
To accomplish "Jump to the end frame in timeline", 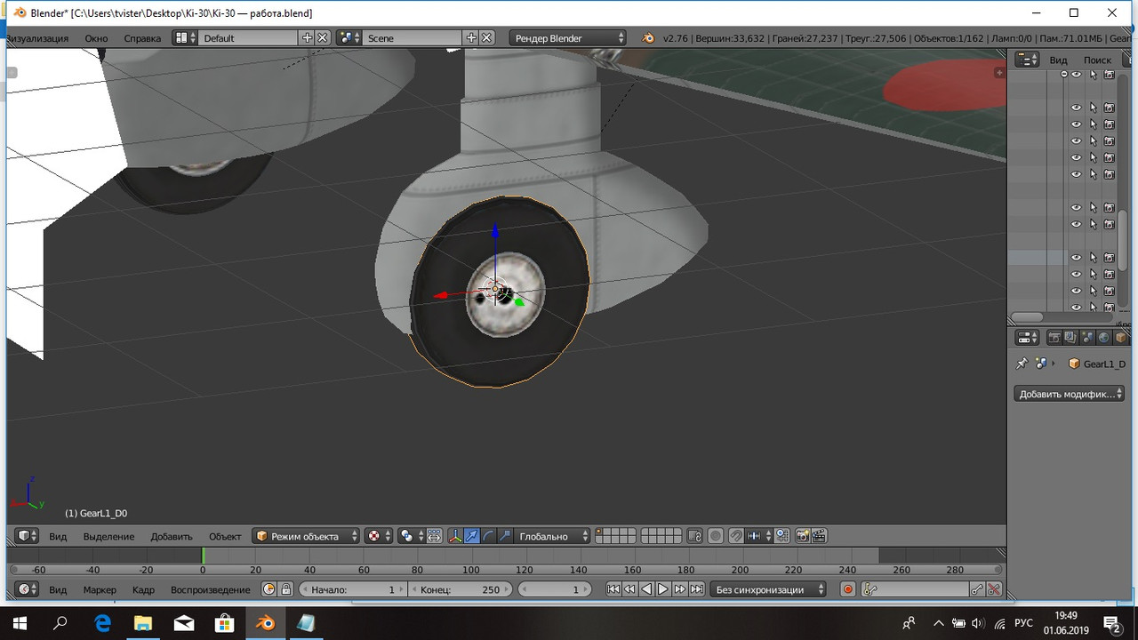I will (697, 589).
